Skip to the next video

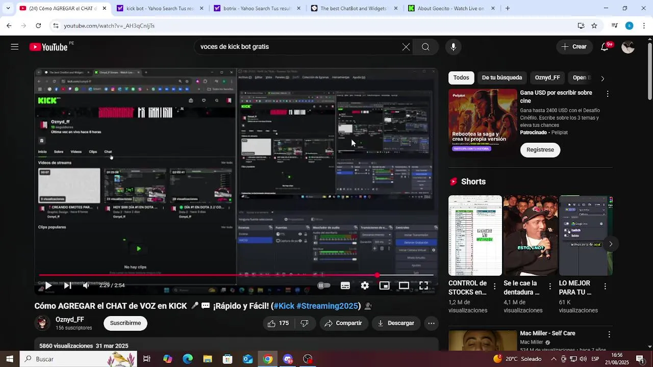pyautogui.click(x=67, y=285)
